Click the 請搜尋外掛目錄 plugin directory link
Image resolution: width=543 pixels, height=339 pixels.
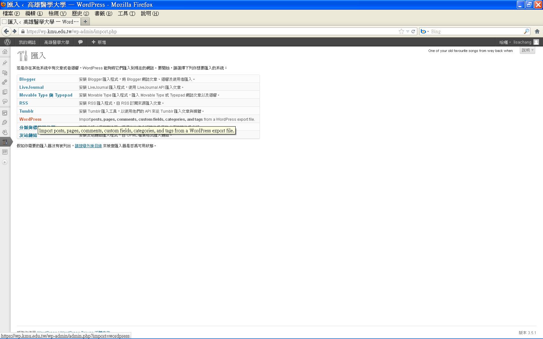click(x=88, y=146)
